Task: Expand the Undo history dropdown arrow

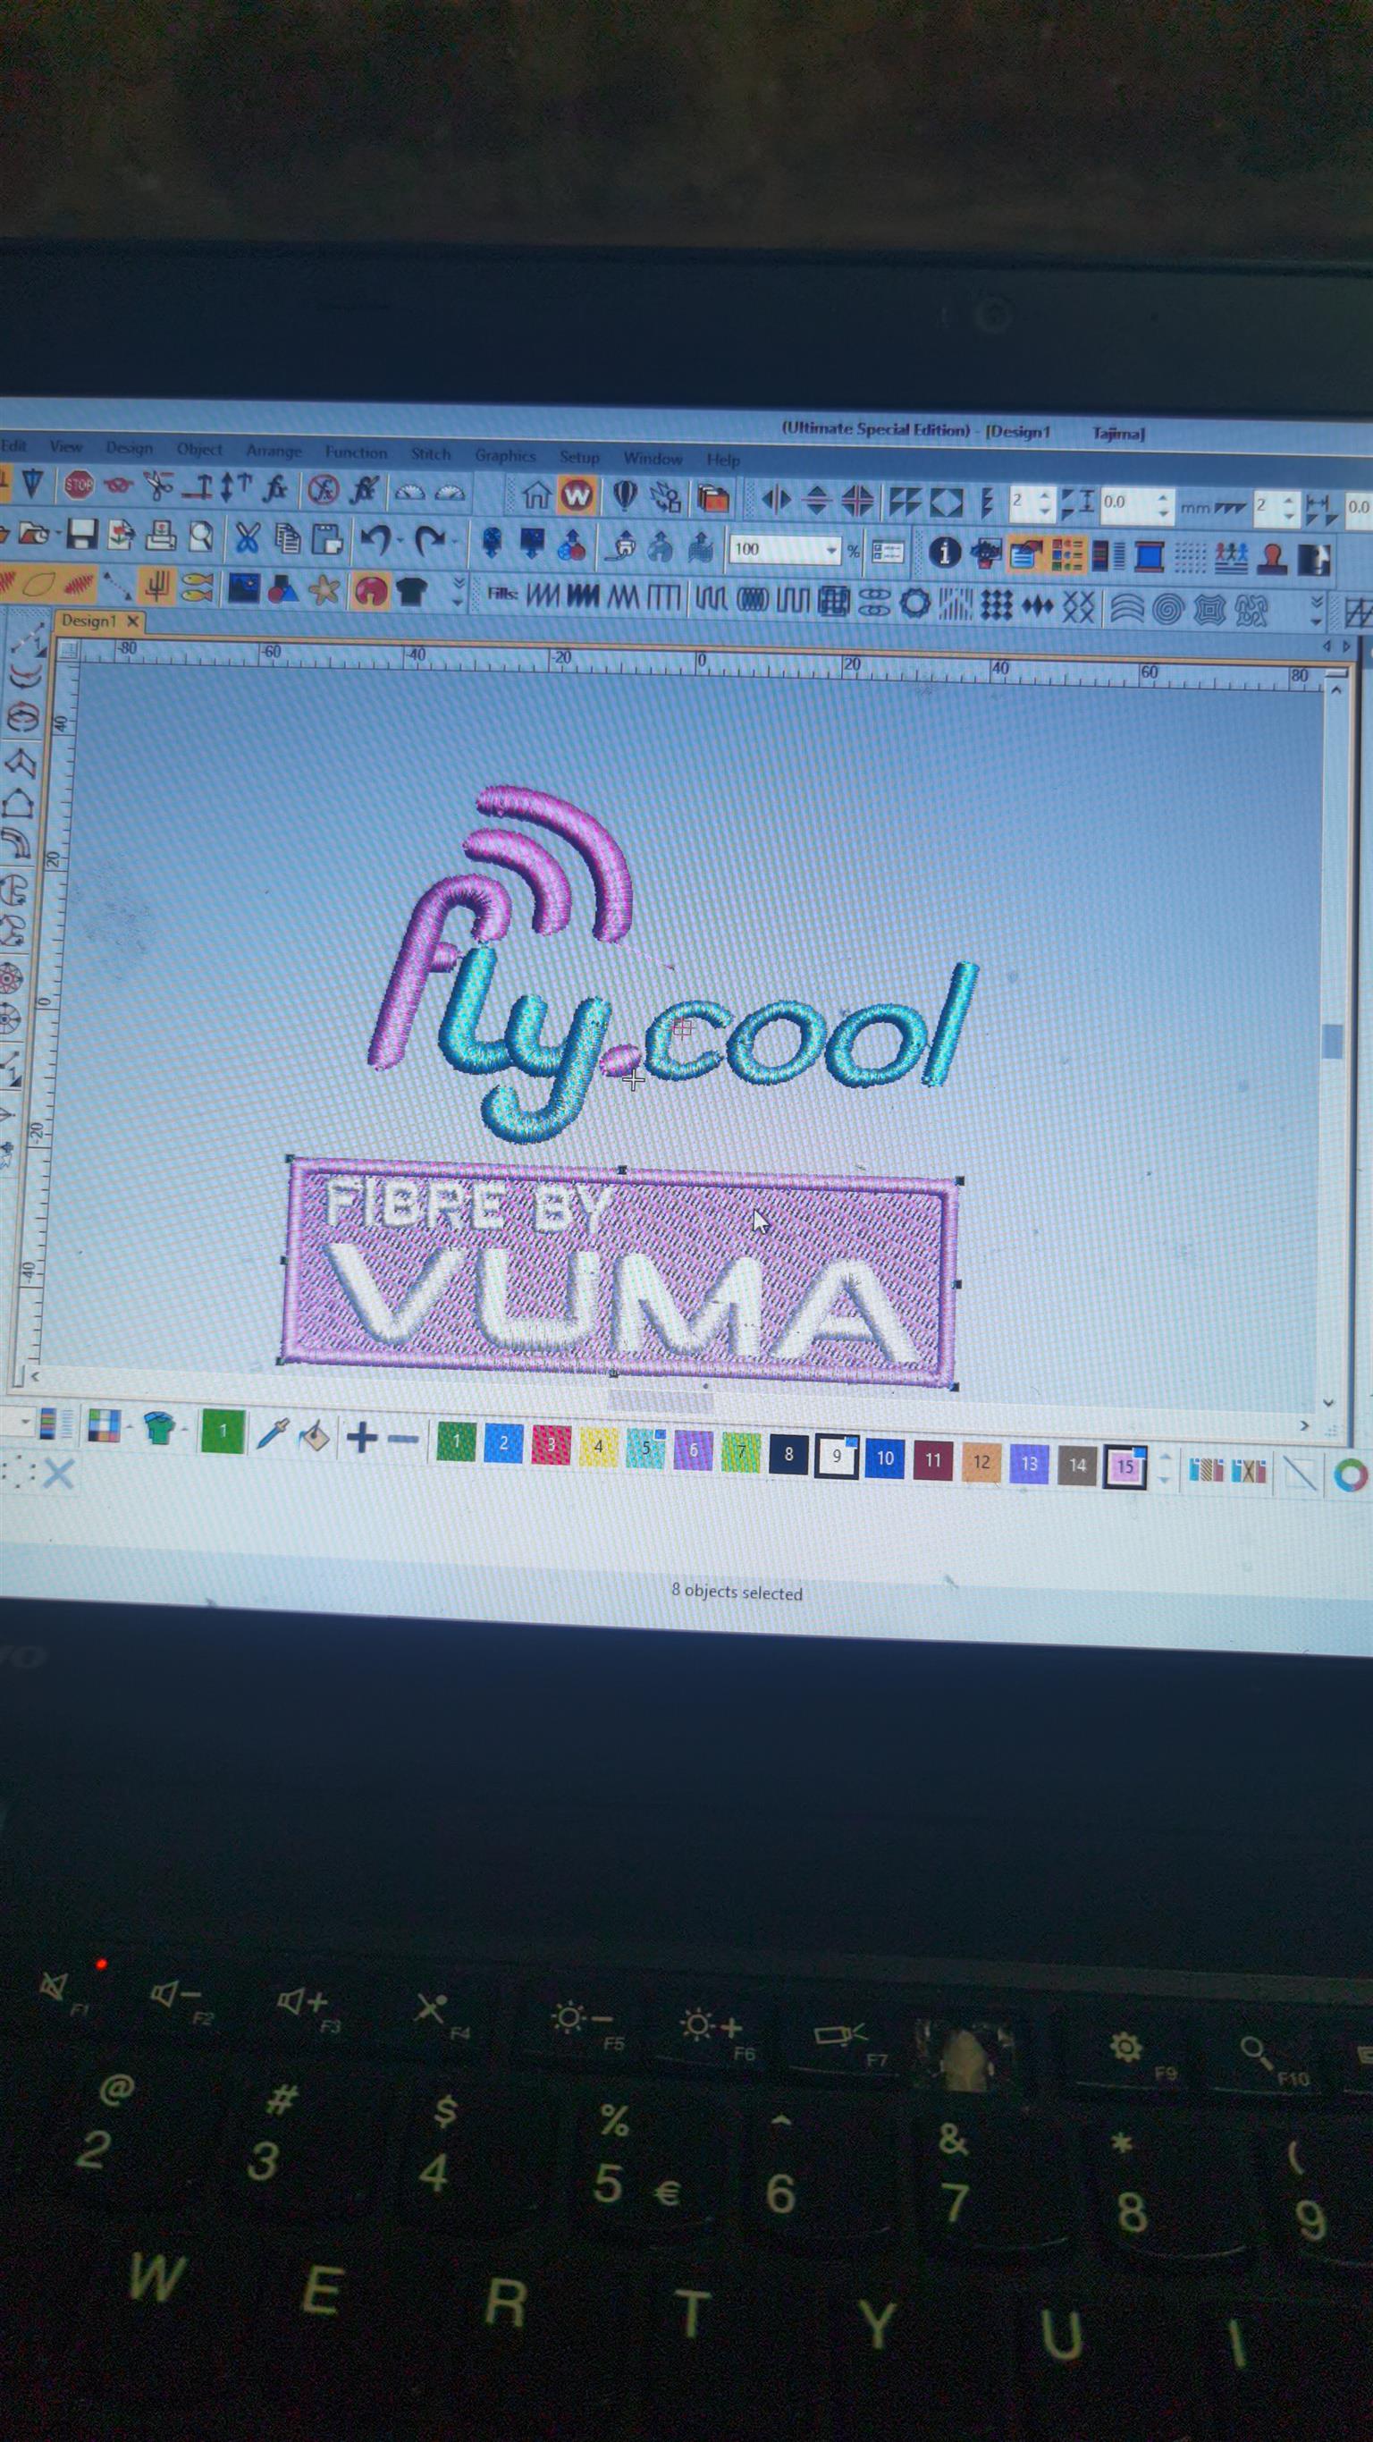Action: (x=400, y=542)
